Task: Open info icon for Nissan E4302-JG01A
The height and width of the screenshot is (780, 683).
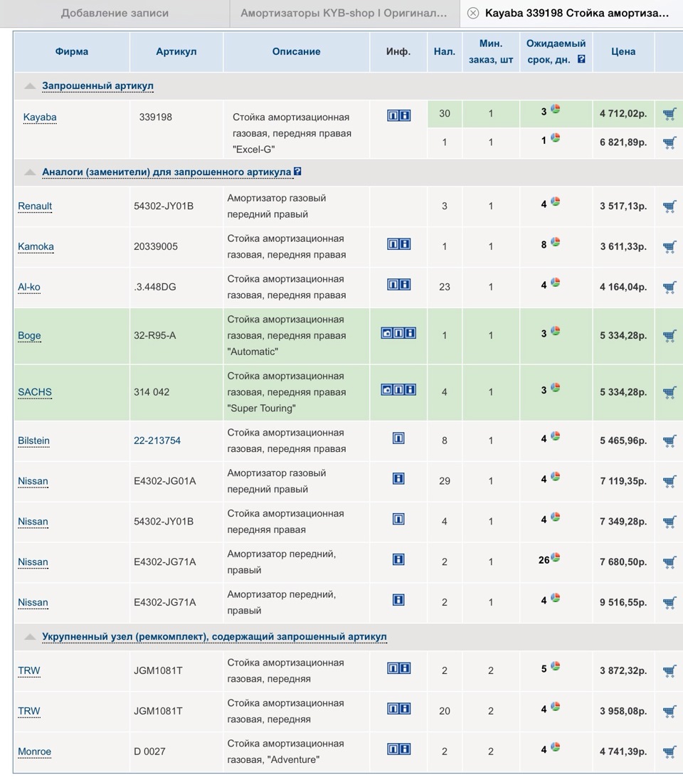Action: click(x=398, y=479)
